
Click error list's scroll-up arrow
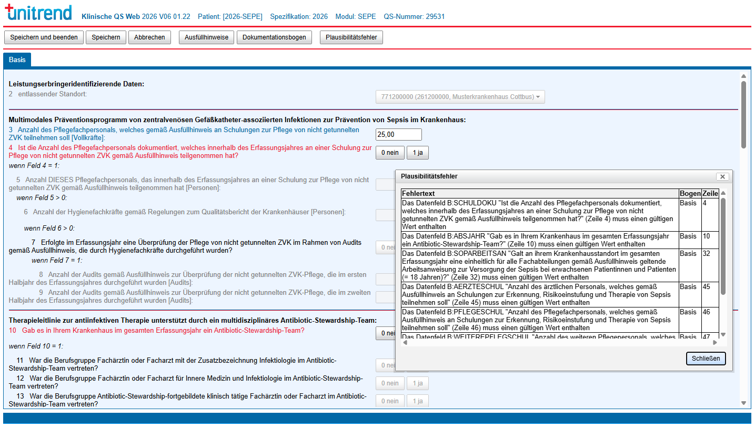point(723,193)
